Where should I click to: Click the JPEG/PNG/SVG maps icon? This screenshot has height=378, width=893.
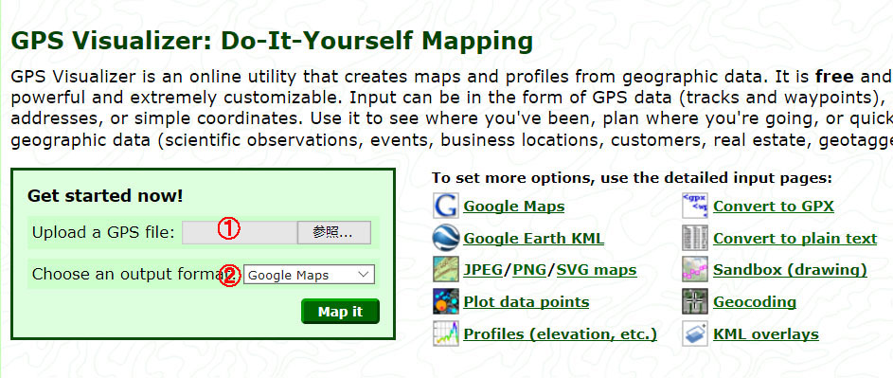(445, 270)
